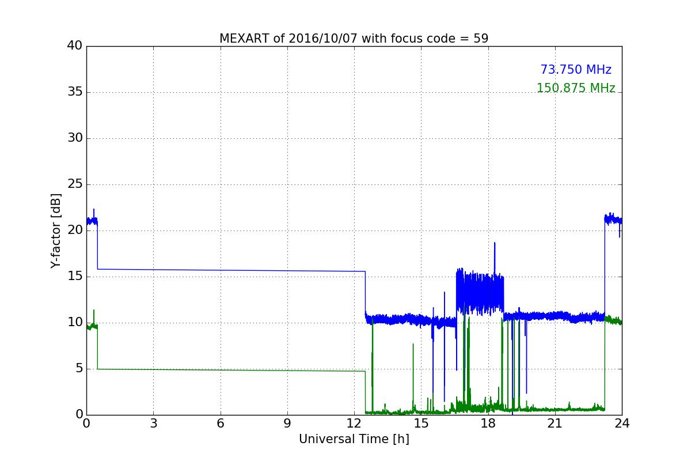Screen dimensions: 691x461
Task: Click the y-axis tick label "15"
Action: pos(75,277)
